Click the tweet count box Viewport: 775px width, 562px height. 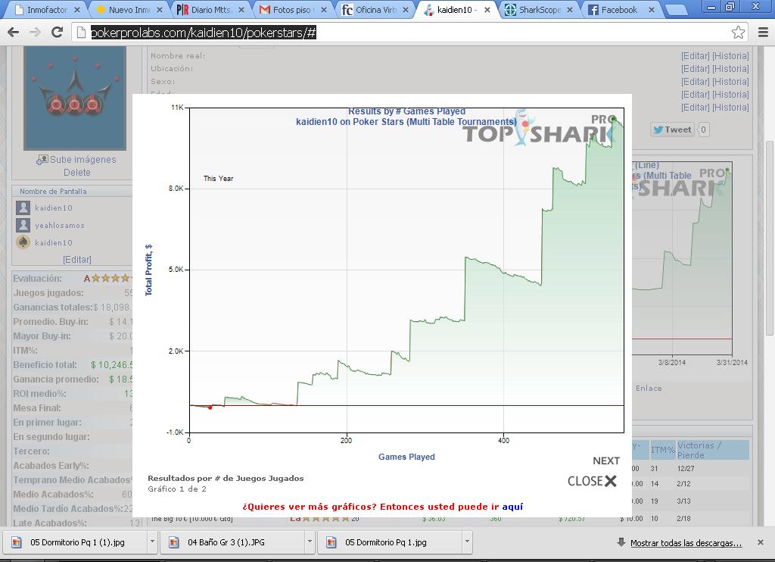click(703, 130)
